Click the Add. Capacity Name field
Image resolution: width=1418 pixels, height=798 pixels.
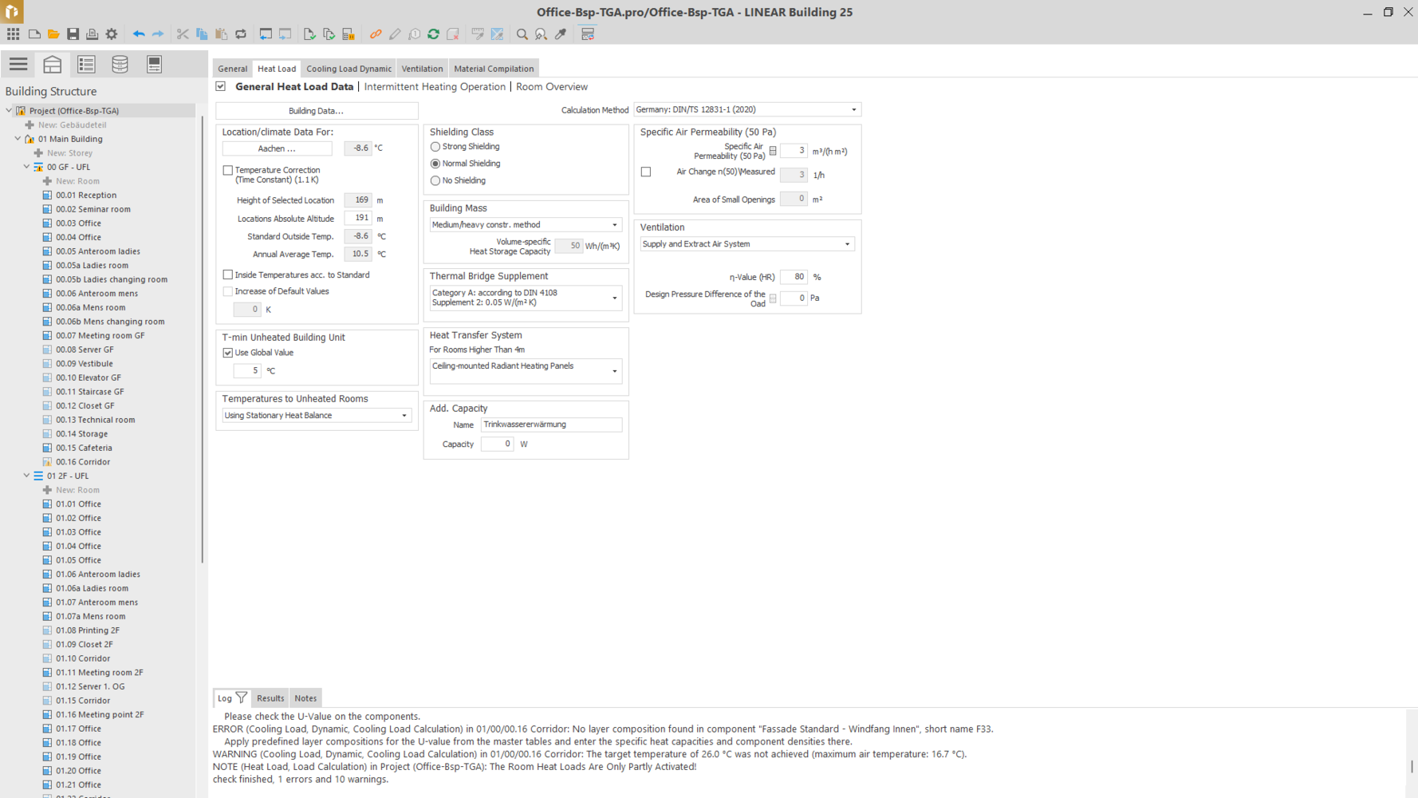551,425
